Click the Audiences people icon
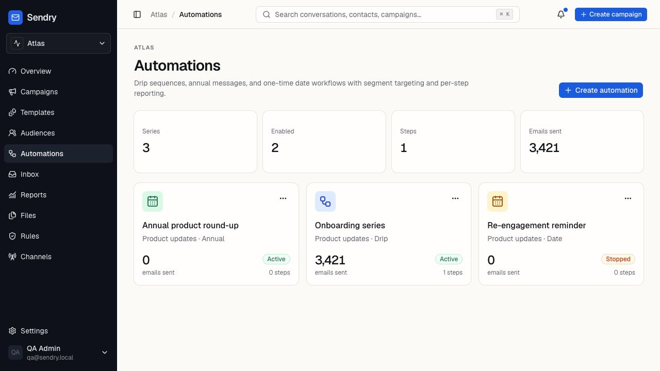The height and width of the screenshot is (371, 660). (x=12, y=133)
